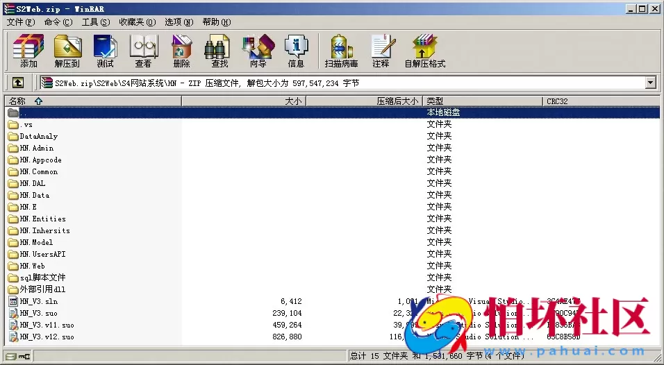The height and width of the screenshot is (365, 664).
Task: Sort by 压缩后大小 column header
Action: pos(364,101)
